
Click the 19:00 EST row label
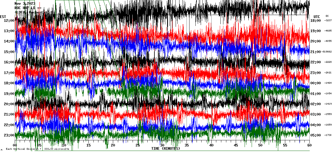[9, 93]
